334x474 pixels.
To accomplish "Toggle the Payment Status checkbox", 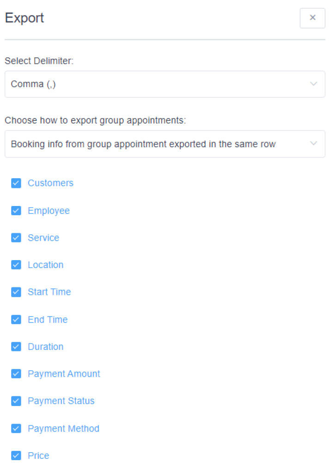I will tap(16, 401).
